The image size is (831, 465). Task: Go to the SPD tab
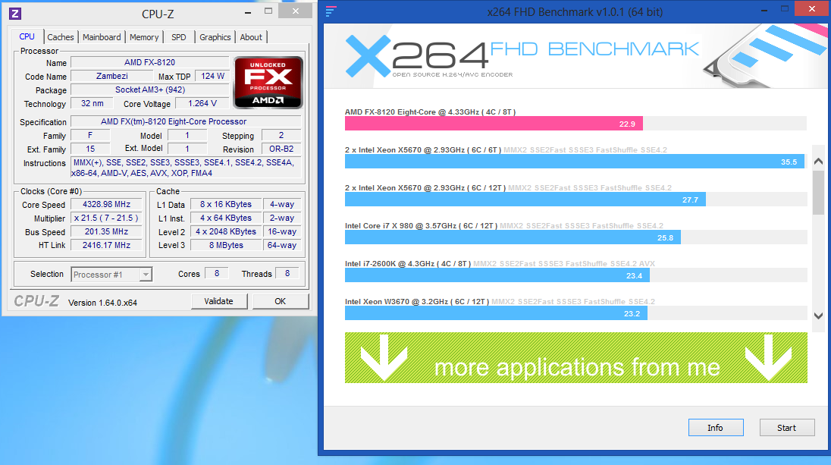tap(178, 37)
